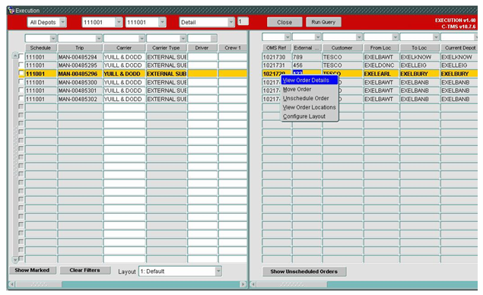Viewport: 483px width, 295px height.
Task: Click the Show Marked button
Action: [33, 270]
